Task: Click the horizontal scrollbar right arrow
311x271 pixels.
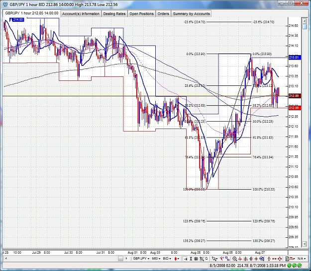Action: [126, 259]
